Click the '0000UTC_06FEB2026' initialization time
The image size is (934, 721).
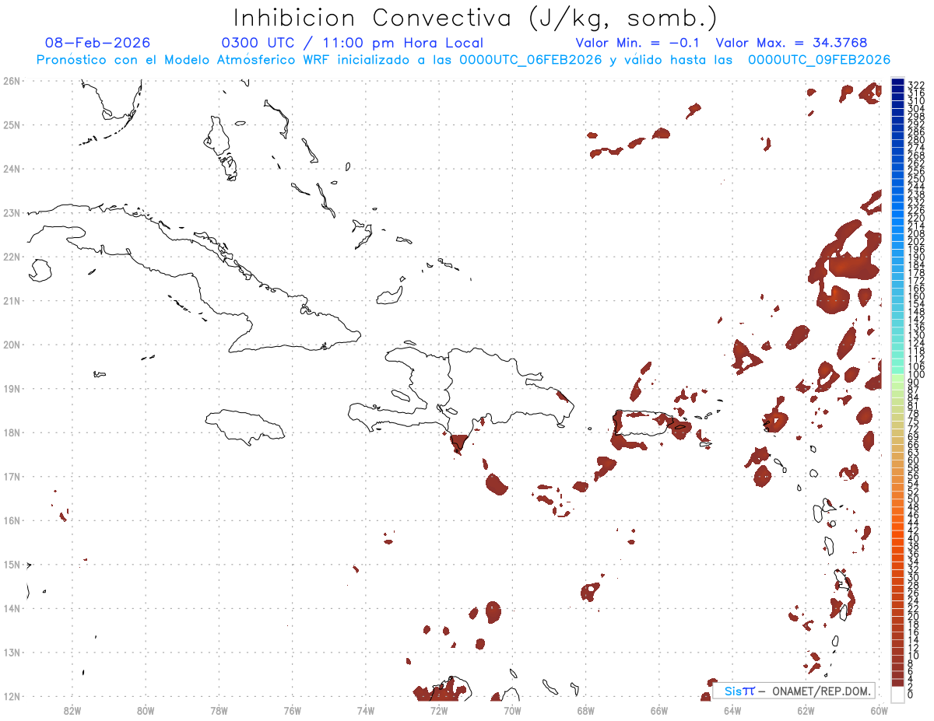530,60
